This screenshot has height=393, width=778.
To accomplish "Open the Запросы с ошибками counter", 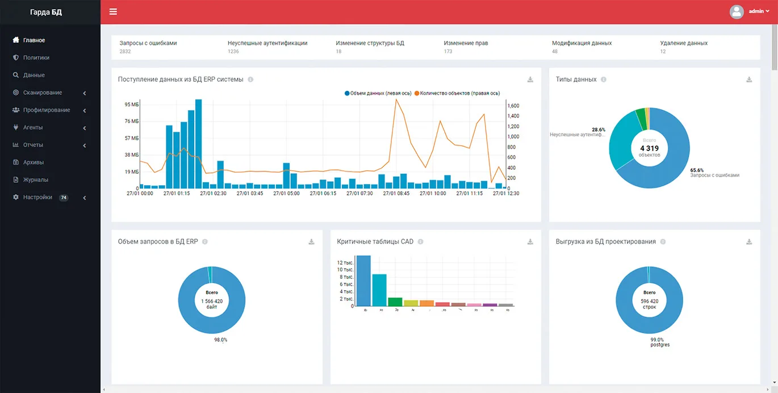I will coord(148,47).
